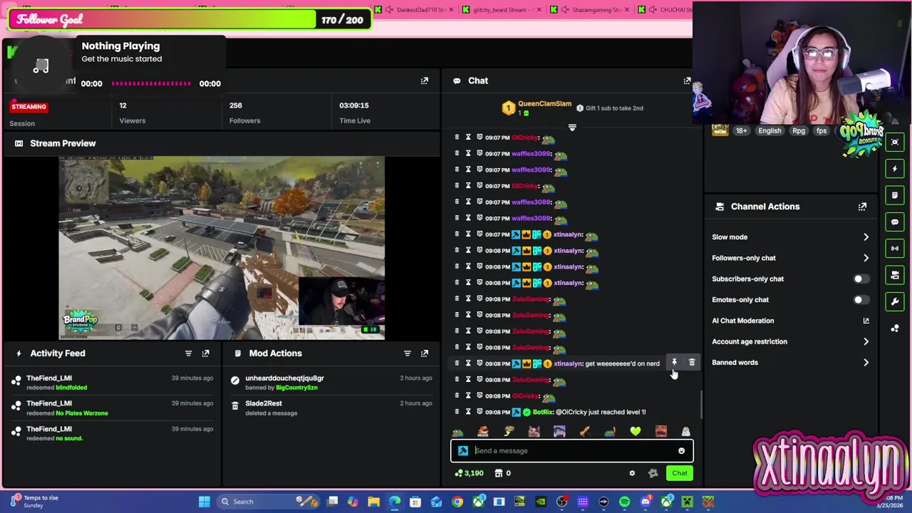Click the TheFiend_LMI 'No Plates Warzone' redemption
Image resolution: width=912 pixels, height=513 pixels.
(x=114, y=409)
